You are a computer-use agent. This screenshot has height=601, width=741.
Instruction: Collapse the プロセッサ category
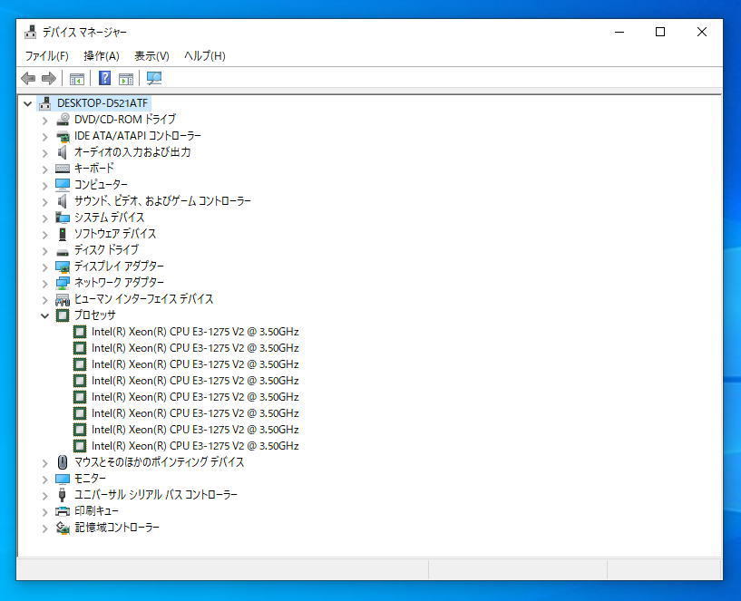coord(44,315)
